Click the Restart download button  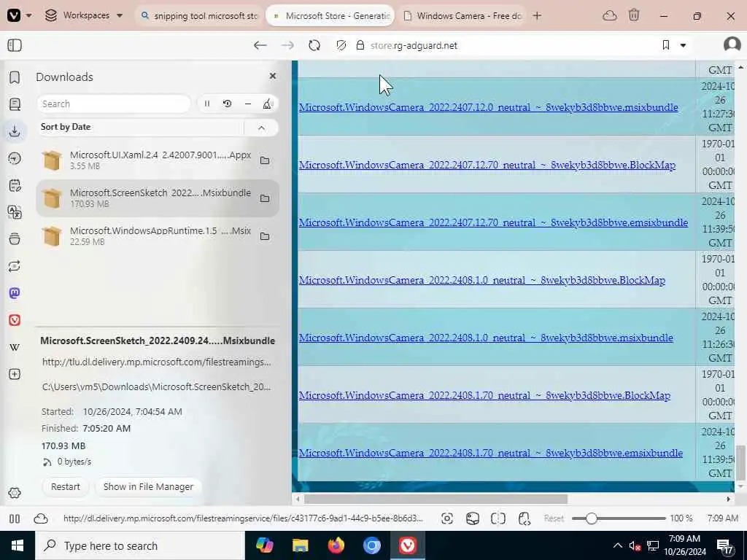coord(66,486)
